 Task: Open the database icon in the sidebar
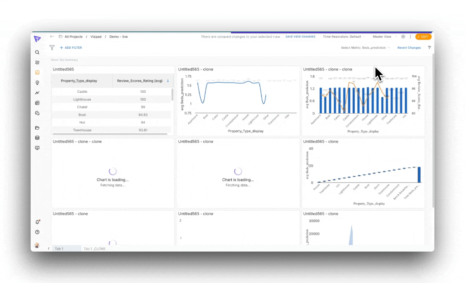point(37,138)
